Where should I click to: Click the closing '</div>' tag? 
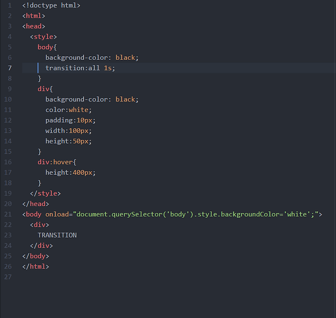click(42, 246)
